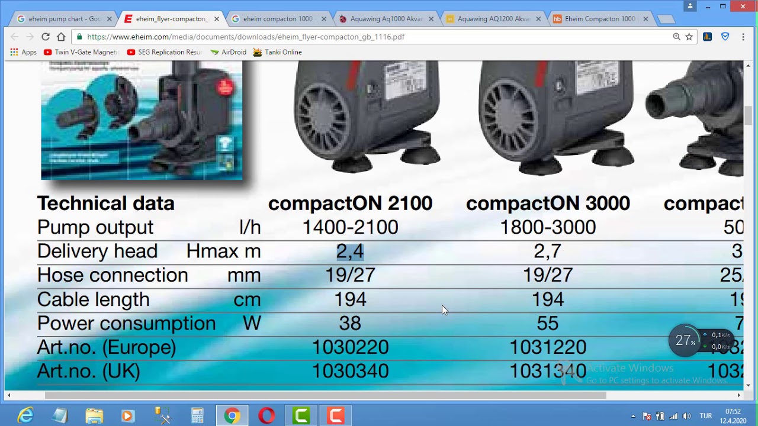Click the Technical data heading
Viewport: 758px width, 426px height.
(106, 204)
